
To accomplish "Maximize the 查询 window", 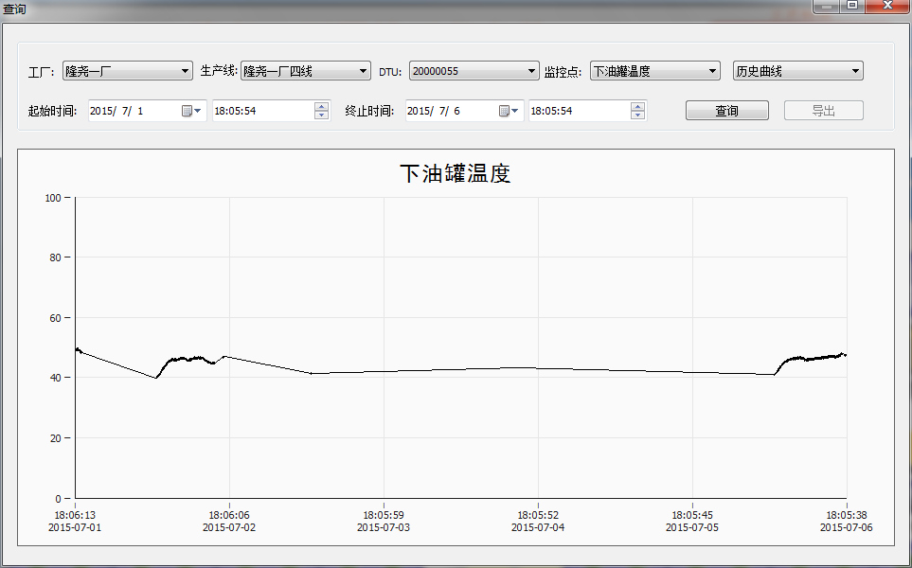I will (x=852, y=6).
